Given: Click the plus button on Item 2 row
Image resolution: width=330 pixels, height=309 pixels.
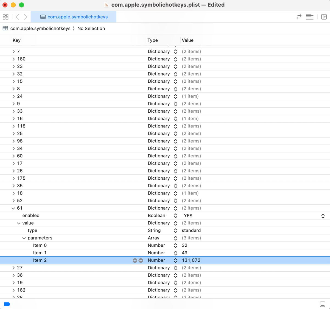Looking at the screenshot, I should tap(135, 260).
